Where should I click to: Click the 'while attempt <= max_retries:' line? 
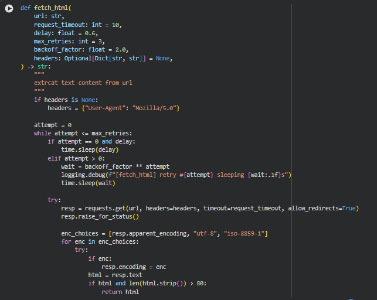point(83,133)
